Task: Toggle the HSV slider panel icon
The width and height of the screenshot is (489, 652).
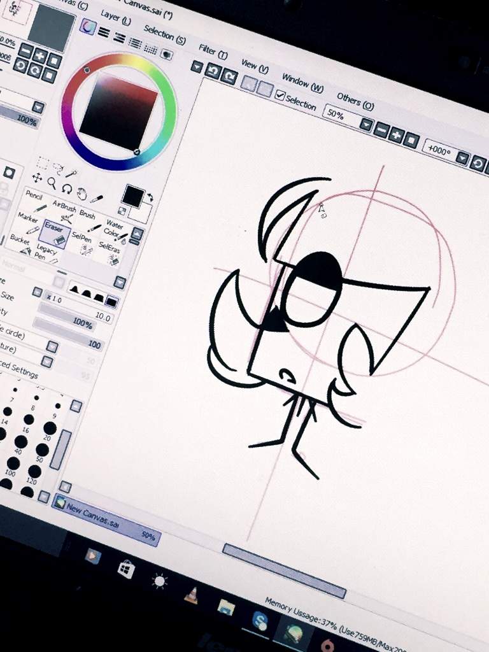Action: (x=120, y=38)
